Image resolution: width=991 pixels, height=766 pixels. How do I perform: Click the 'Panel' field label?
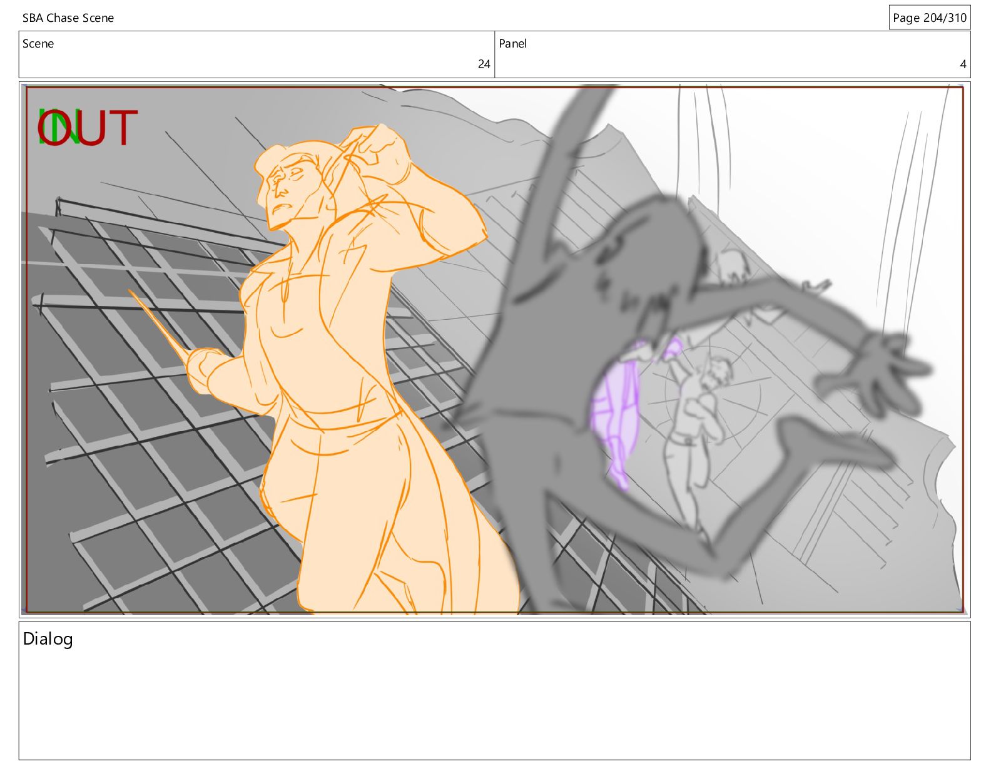(512, 44)
